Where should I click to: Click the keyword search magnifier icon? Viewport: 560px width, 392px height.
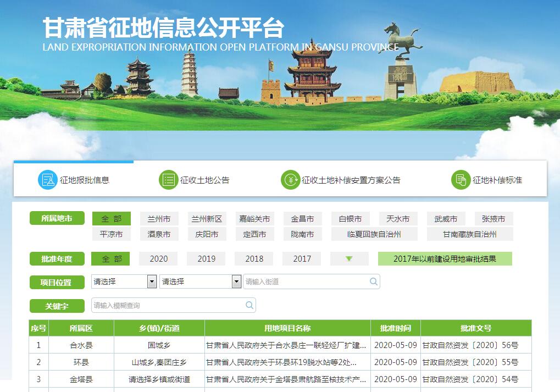(249, 305)
